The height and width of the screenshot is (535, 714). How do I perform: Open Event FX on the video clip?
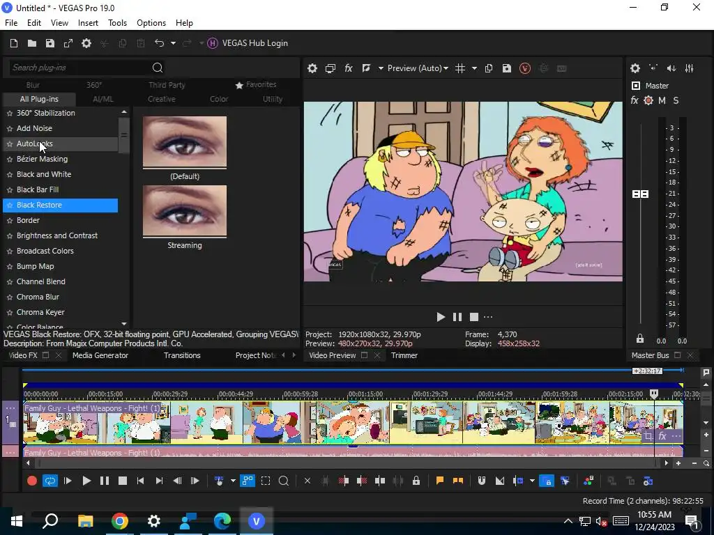pos(662,436)
